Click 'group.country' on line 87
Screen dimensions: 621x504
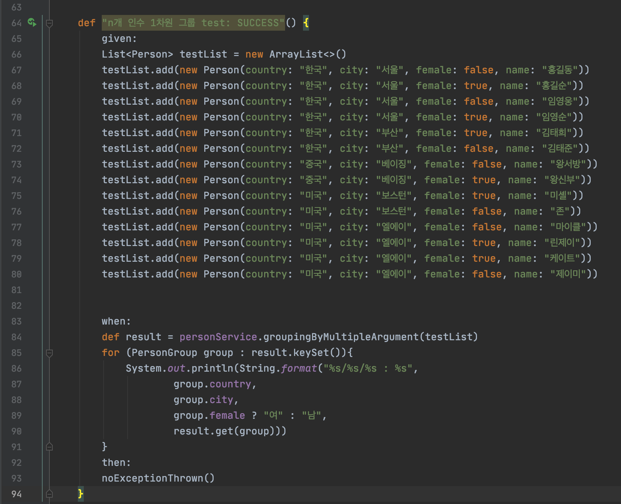click(212, 384)
